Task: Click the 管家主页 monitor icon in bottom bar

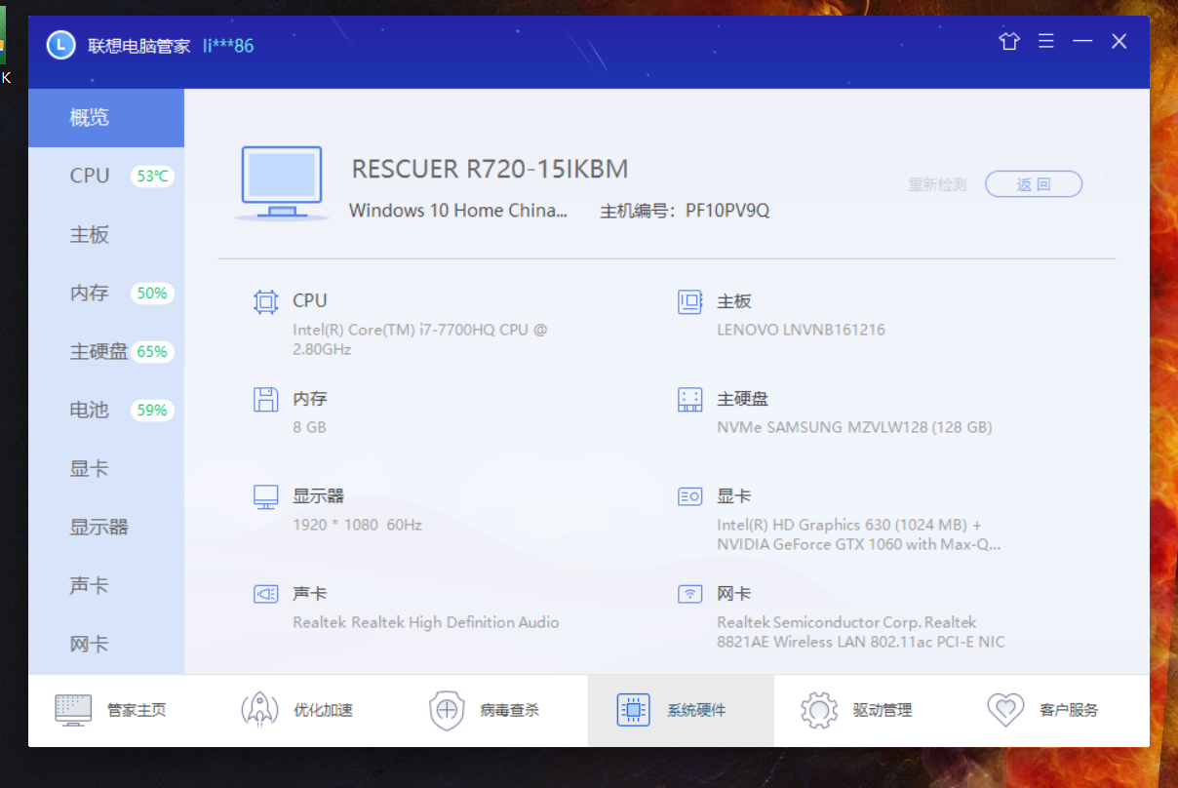Action: point(73,710)
